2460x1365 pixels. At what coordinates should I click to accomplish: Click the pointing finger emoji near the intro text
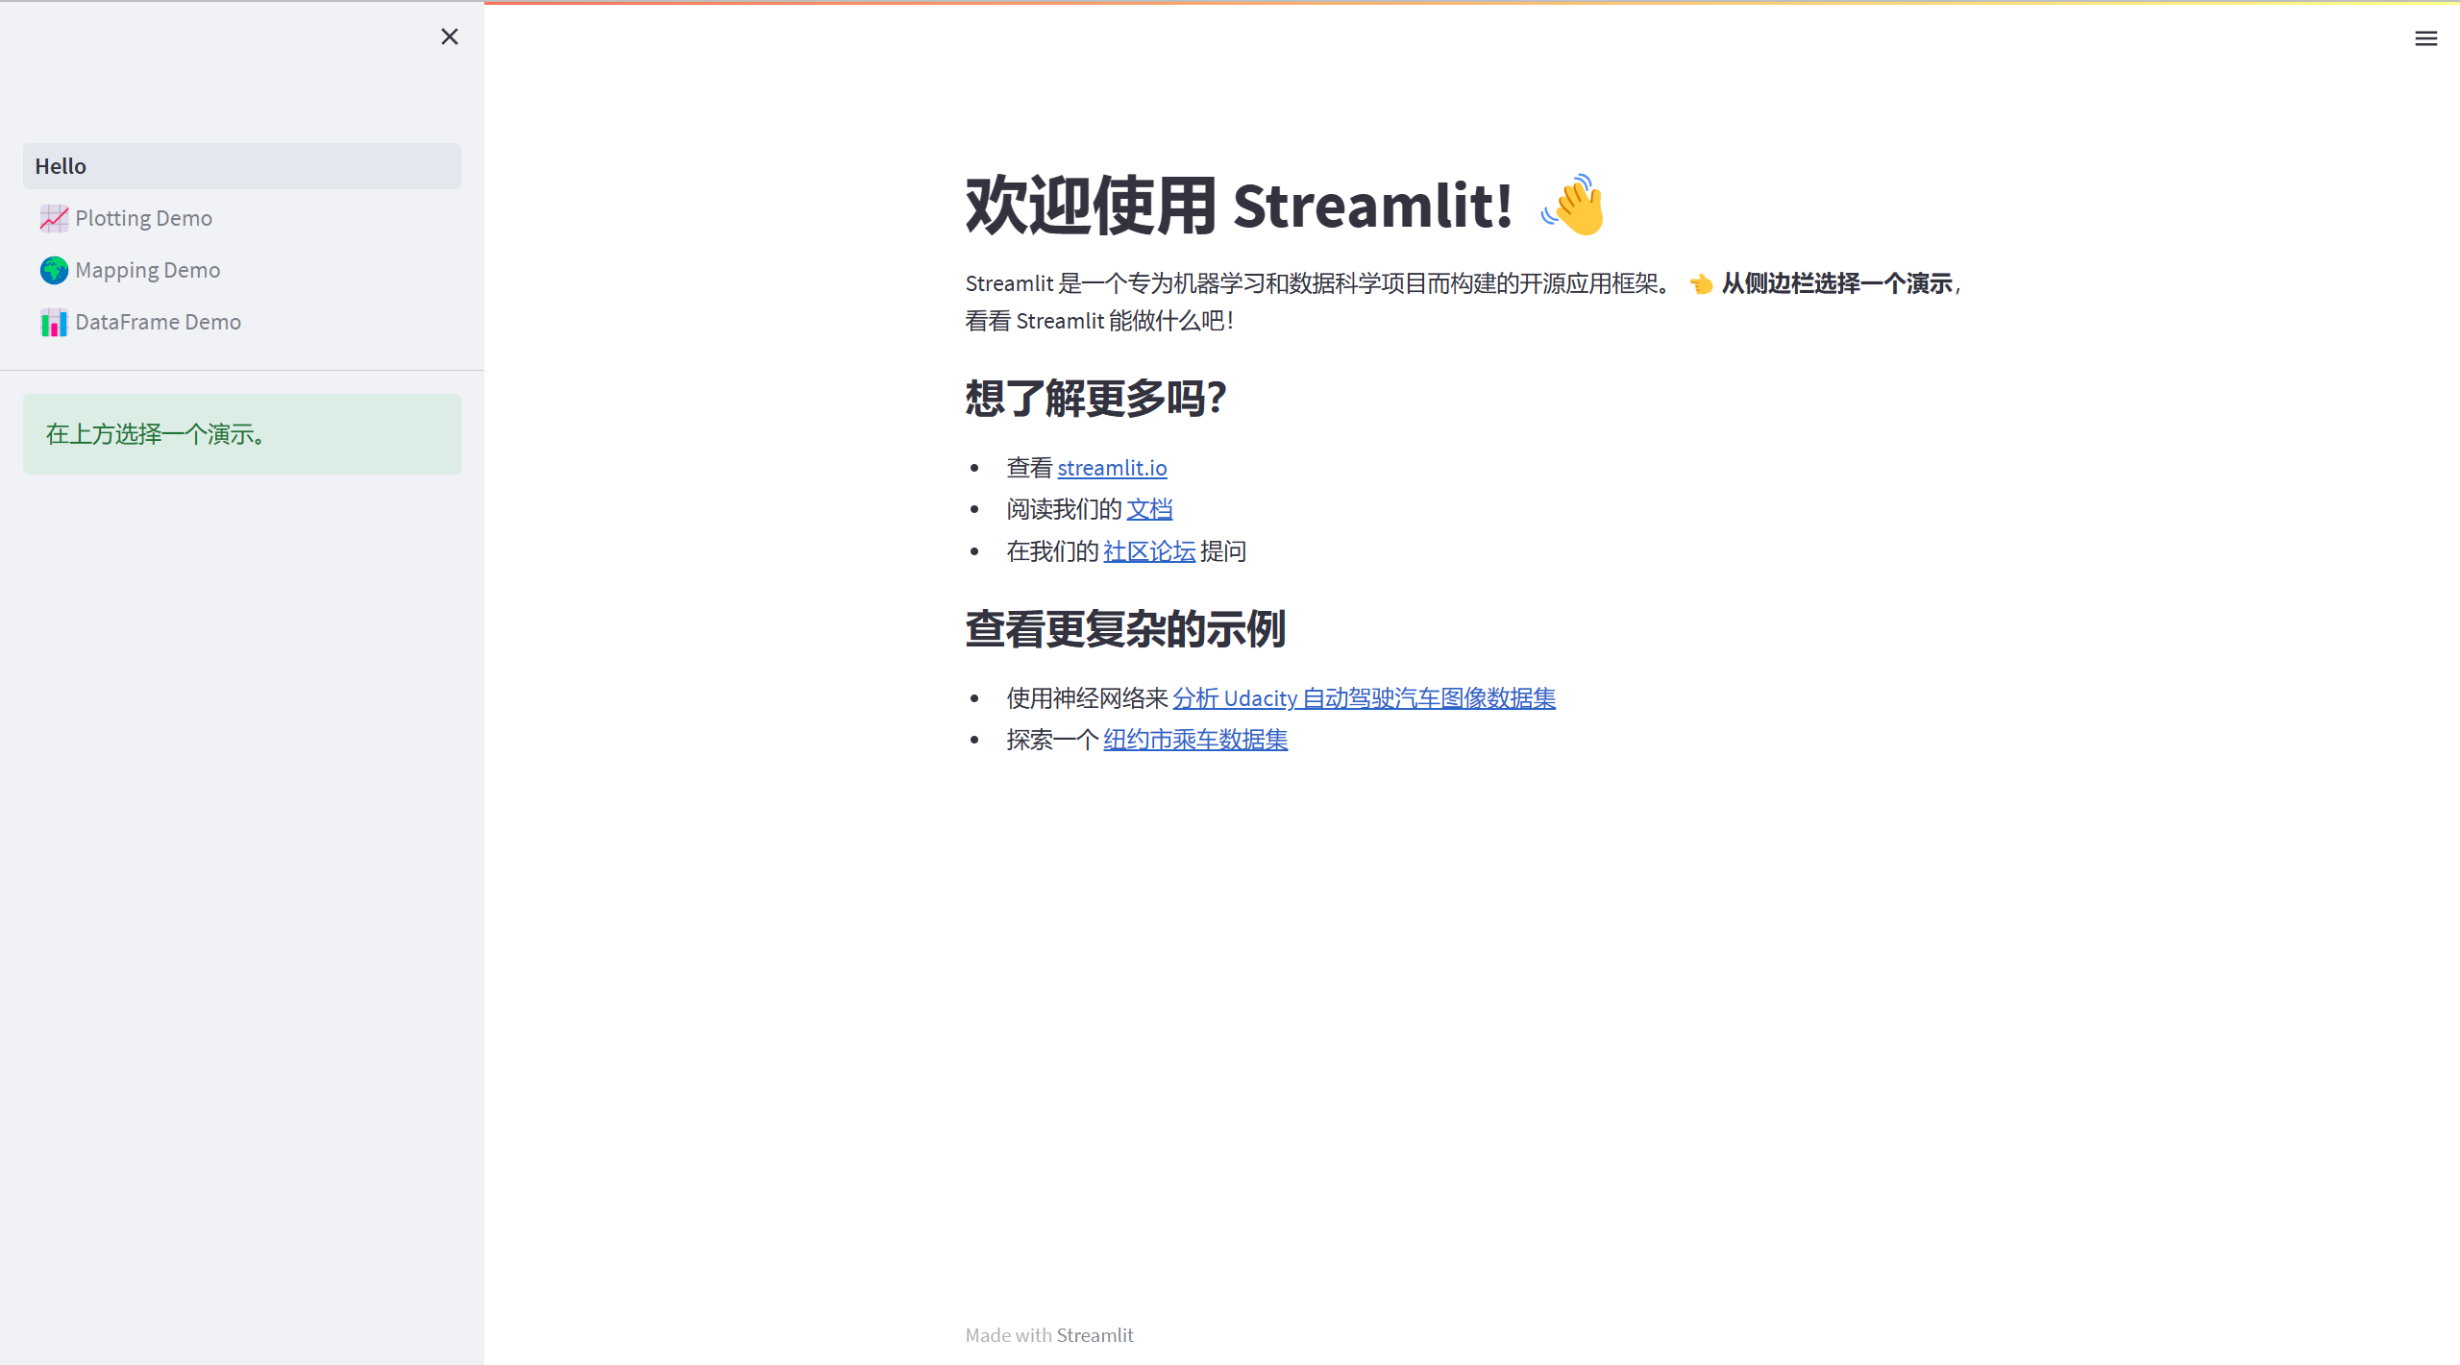pos(1701,283)
